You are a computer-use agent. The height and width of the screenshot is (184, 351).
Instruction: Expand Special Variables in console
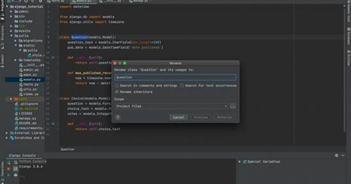point(239,161)
